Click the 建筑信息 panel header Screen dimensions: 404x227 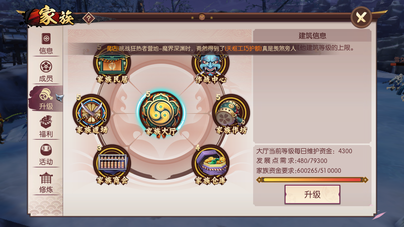click(312, 36)
